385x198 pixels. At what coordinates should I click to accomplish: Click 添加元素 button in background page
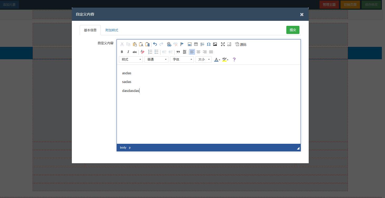(x=9, y=4)
